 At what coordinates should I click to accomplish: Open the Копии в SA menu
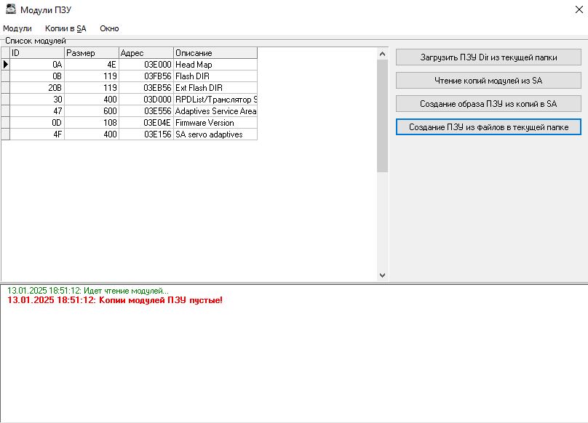pyautogui.click(x=65, y=28)
